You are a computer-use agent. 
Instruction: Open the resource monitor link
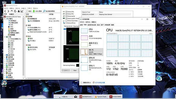click(100, 83)
